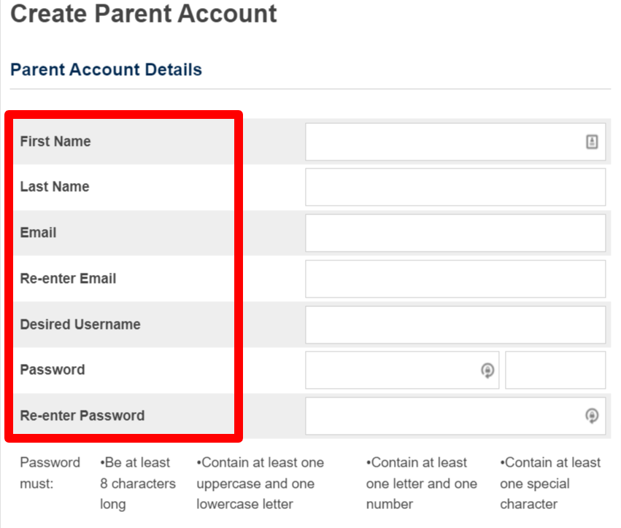
Task: Click the small box right of Password field
Action: (x=555, y=370)
